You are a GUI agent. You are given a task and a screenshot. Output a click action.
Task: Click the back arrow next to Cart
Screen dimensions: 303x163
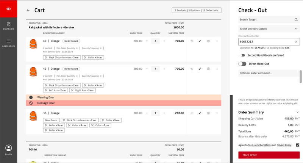click(28, 10)
